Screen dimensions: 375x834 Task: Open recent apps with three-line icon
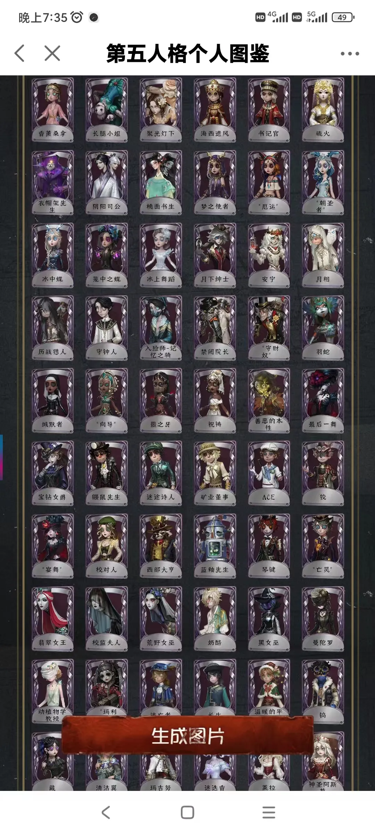point(269,812)
